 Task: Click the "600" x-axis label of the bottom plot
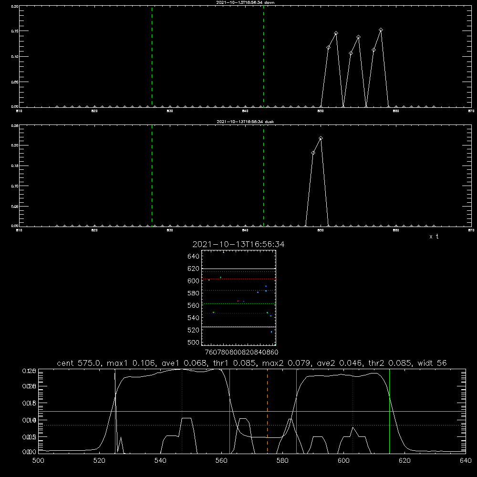click(x=344, y=461)
